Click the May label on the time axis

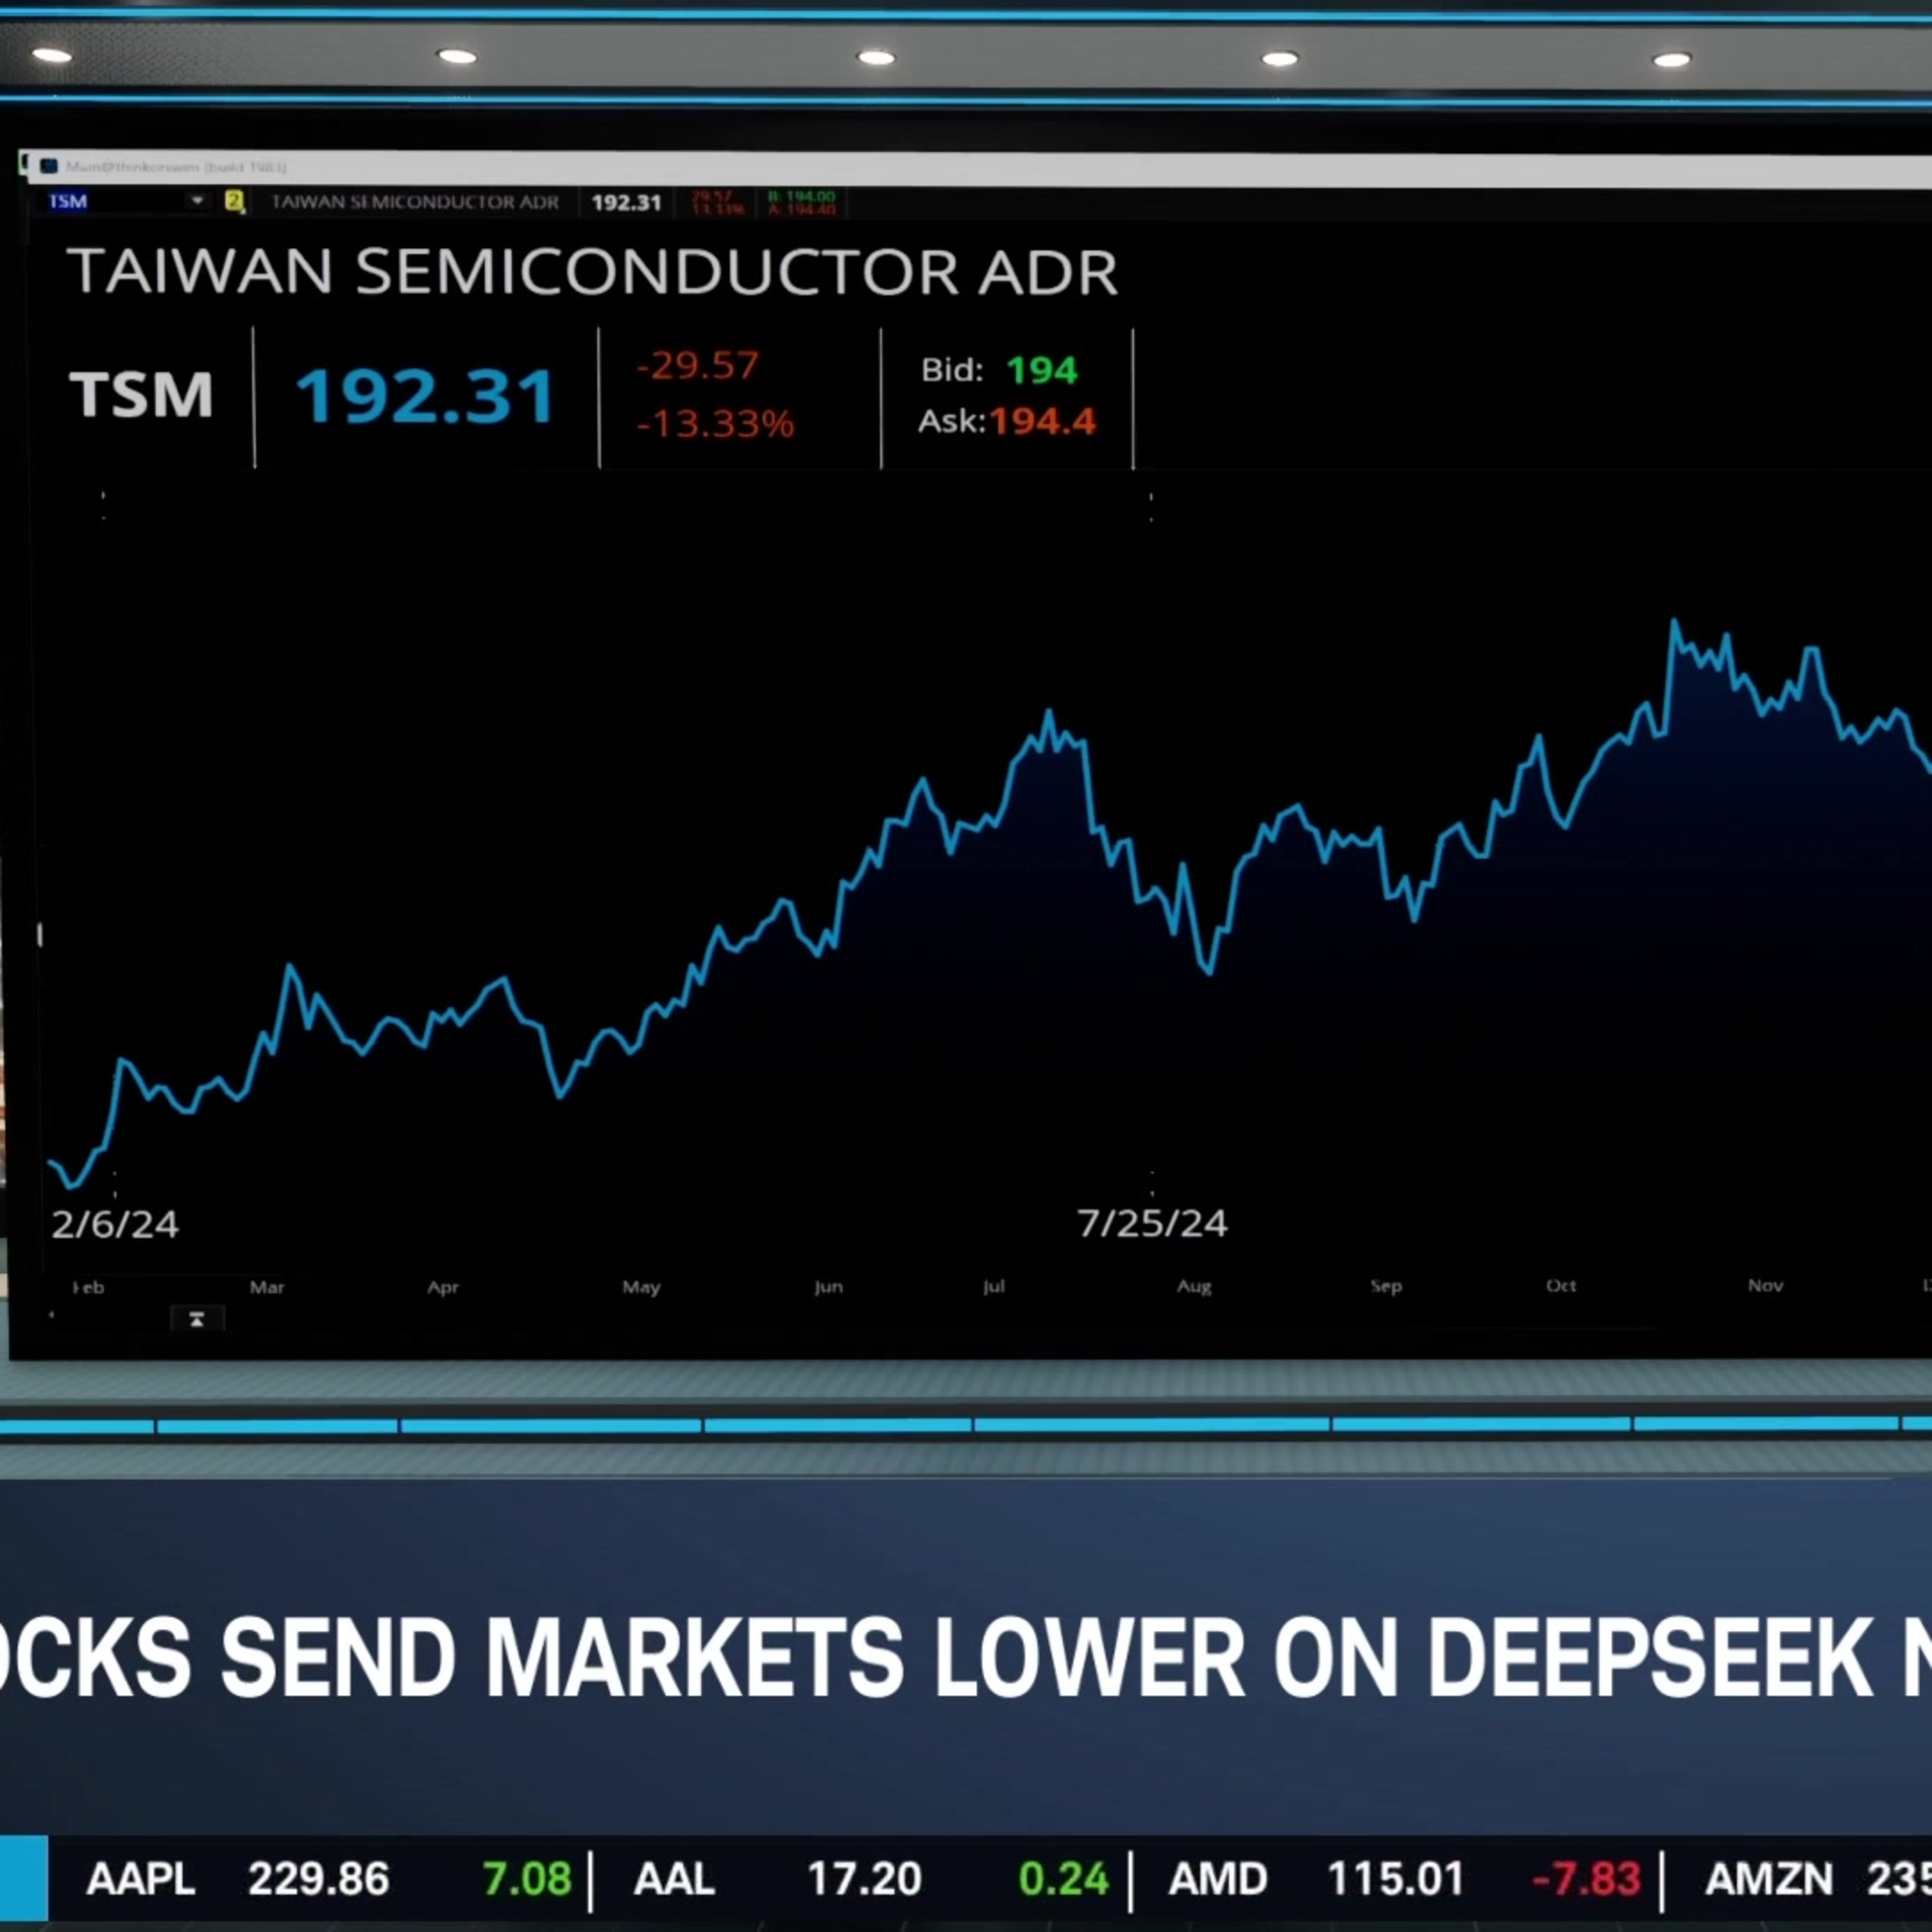(x=641, y=1287)
